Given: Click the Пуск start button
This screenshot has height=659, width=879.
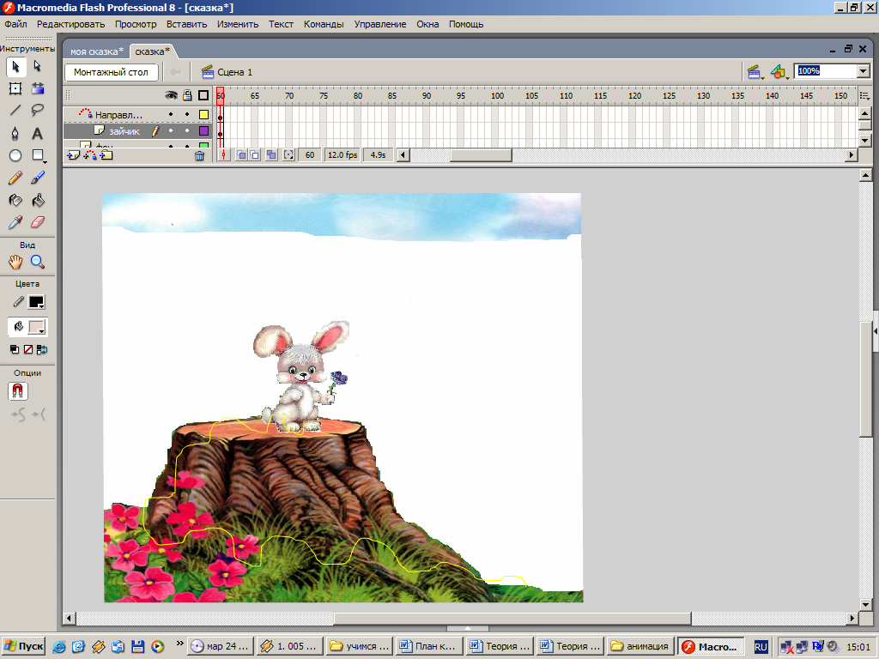Looking at the screenshot, I should (x=24, y=646).
